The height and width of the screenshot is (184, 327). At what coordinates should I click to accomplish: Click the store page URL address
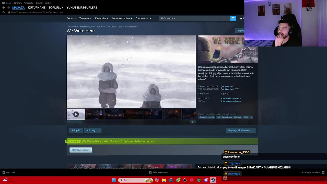coord(37,12)
